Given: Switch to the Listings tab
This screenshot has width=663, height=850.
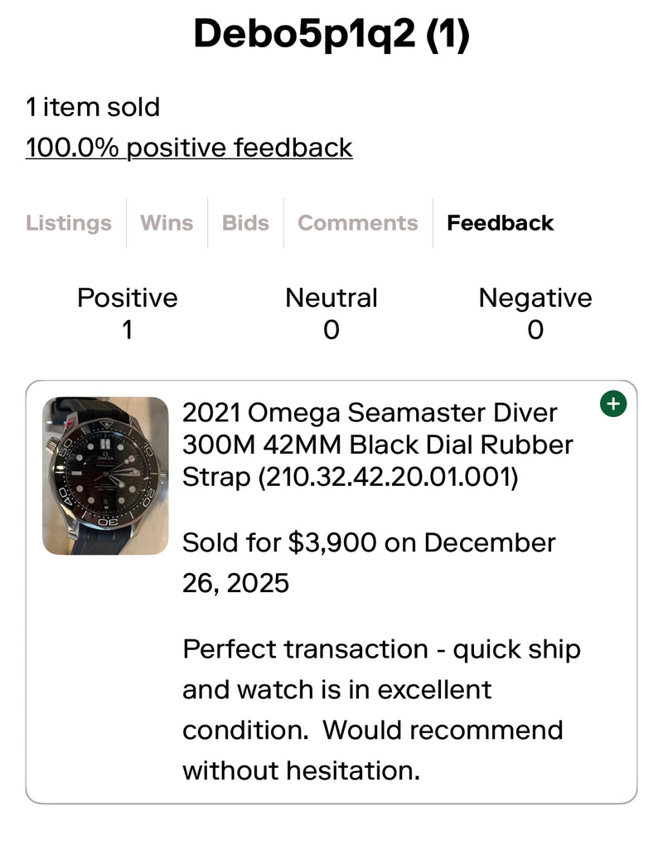Looking at the screenshot, I should [68, 223].
